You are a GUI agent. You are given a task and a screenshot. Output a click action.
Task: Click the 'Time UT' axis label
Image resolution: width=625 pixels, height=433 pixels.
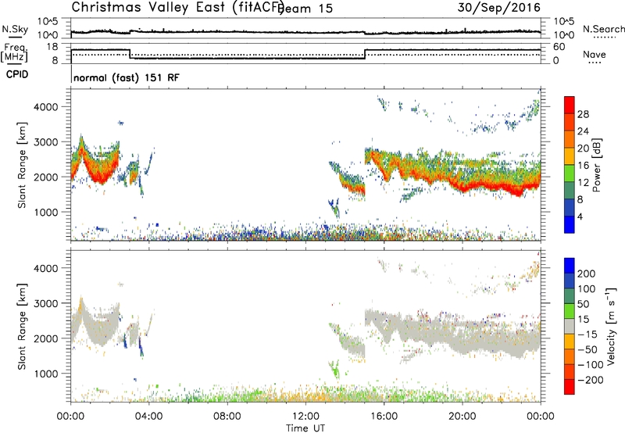click(x=305, y=428)
